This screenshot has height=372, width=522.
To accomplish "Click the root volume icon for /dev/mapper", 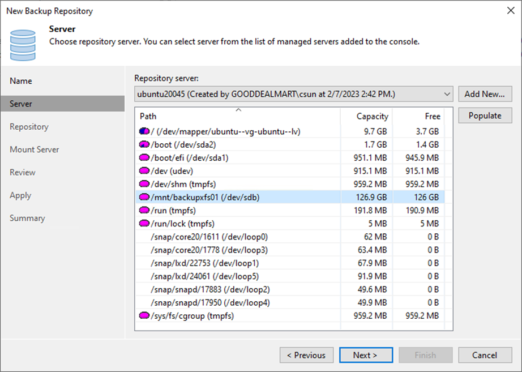I will pos(144,131).
